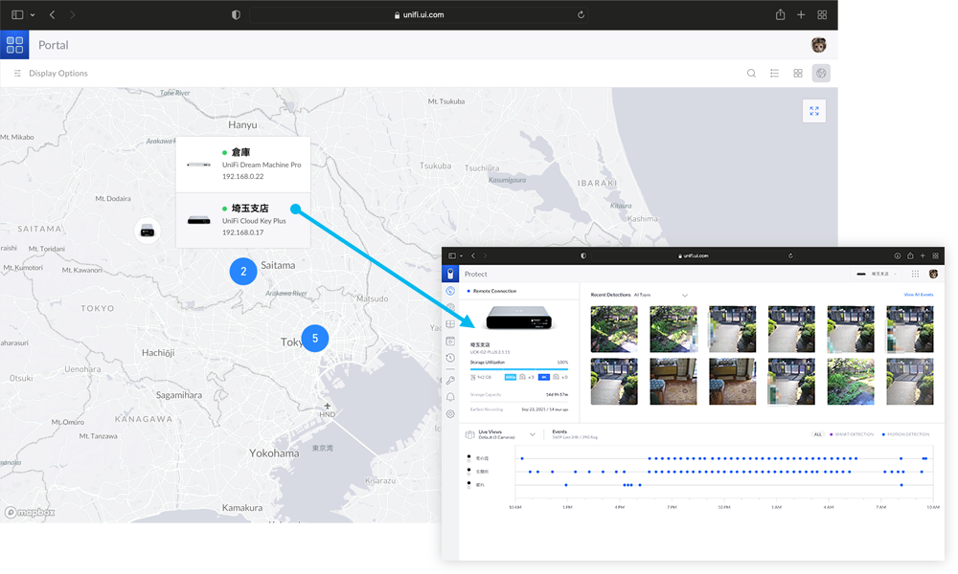Open the last top-row detection thumbnail
Viewport: 958px width, 574px height.
910,329
